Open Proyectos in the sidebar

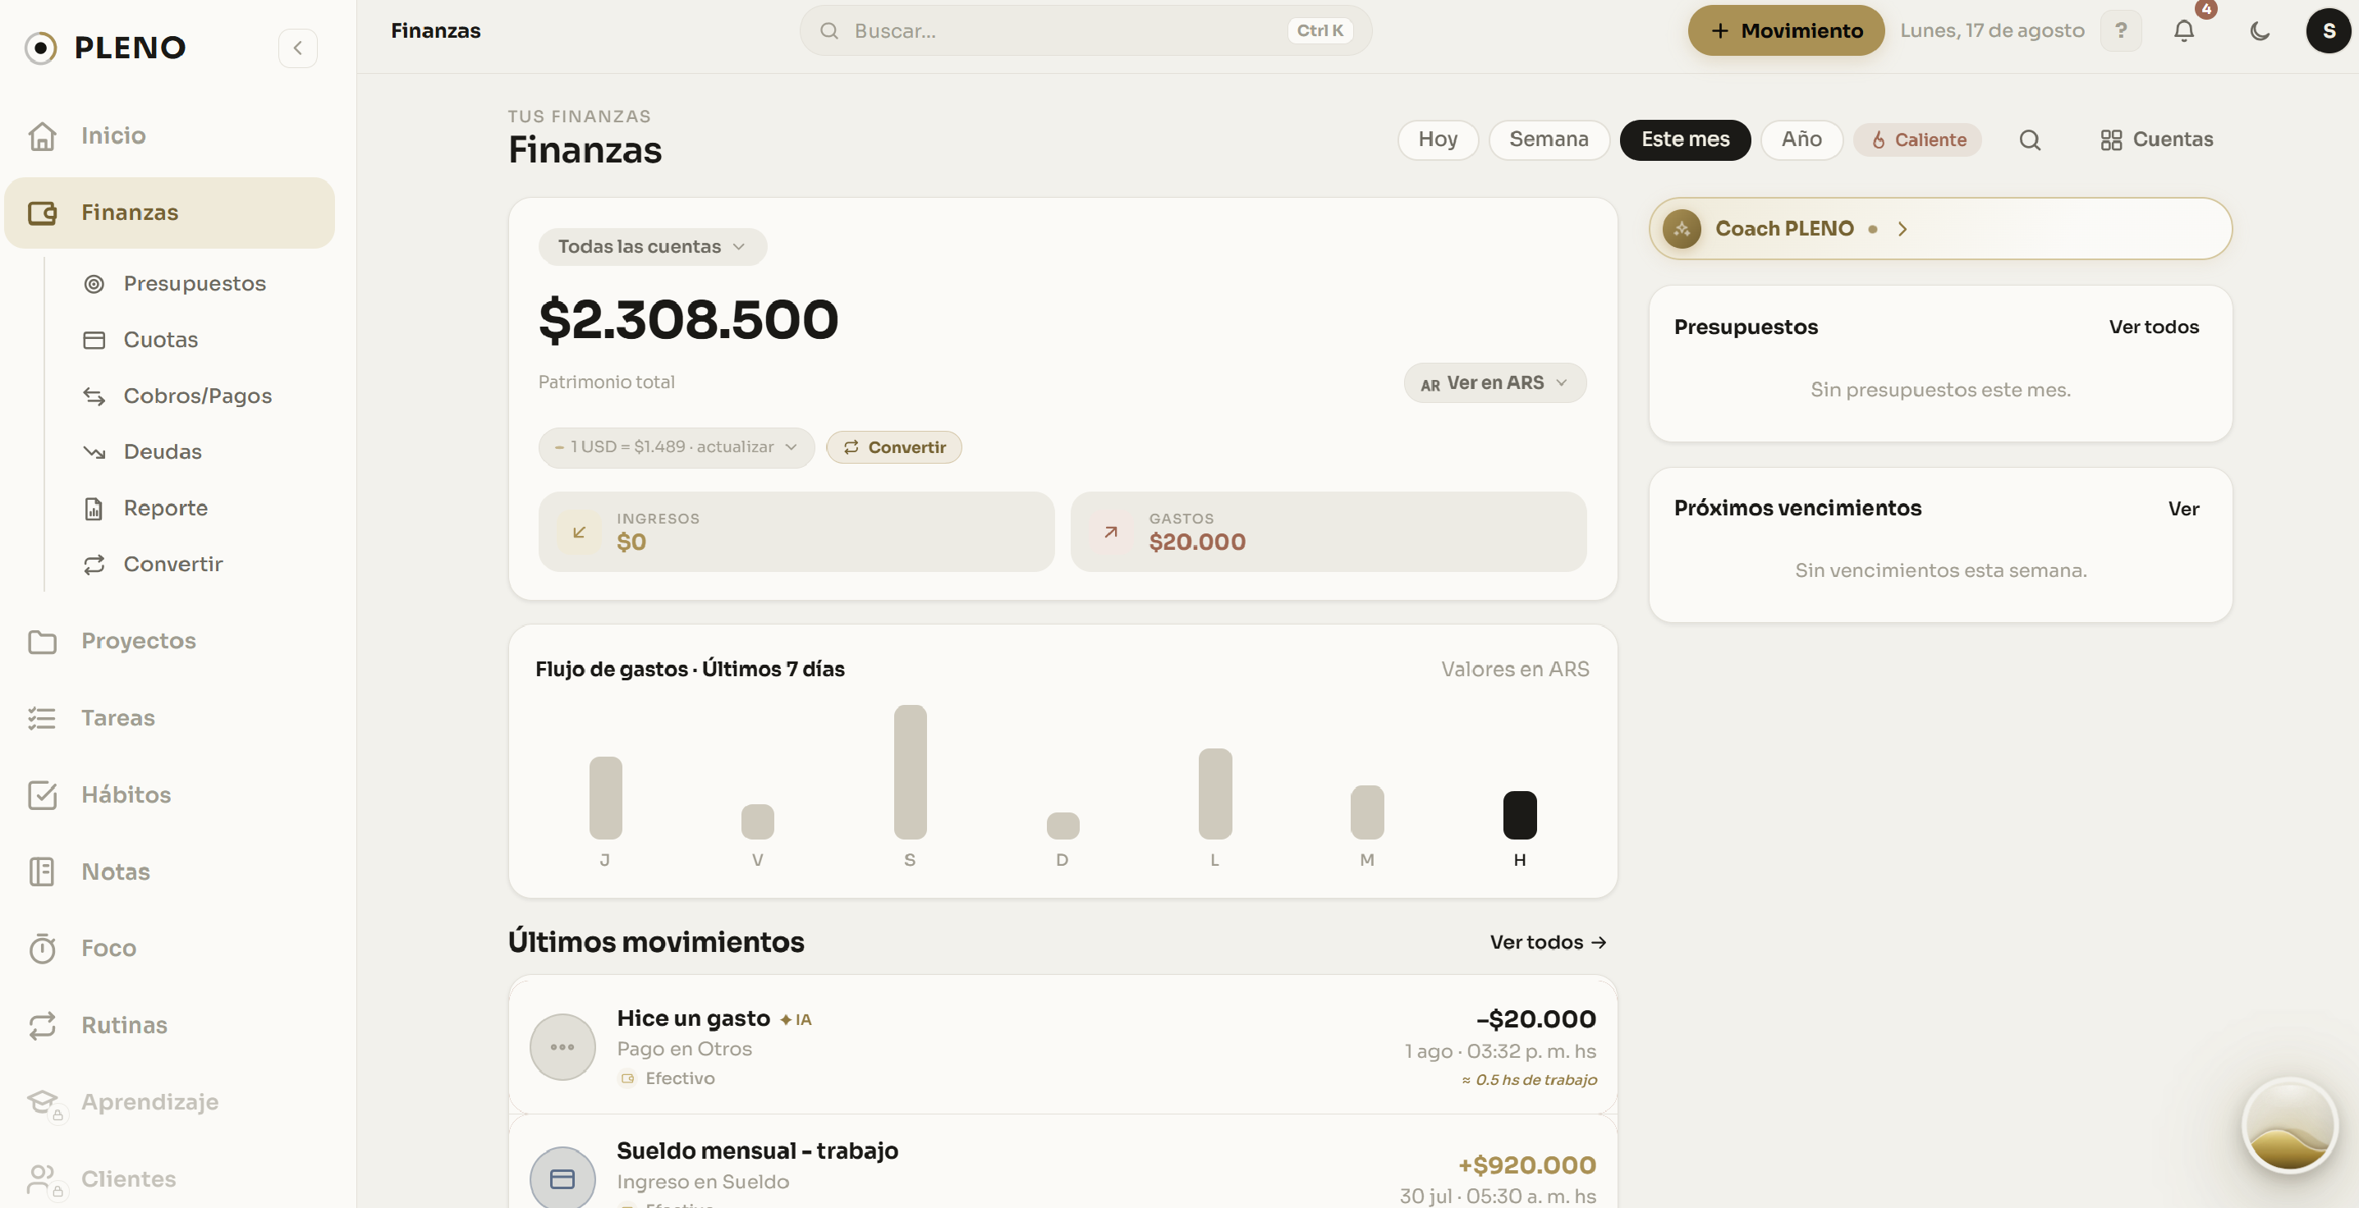(x=169, y=642)
